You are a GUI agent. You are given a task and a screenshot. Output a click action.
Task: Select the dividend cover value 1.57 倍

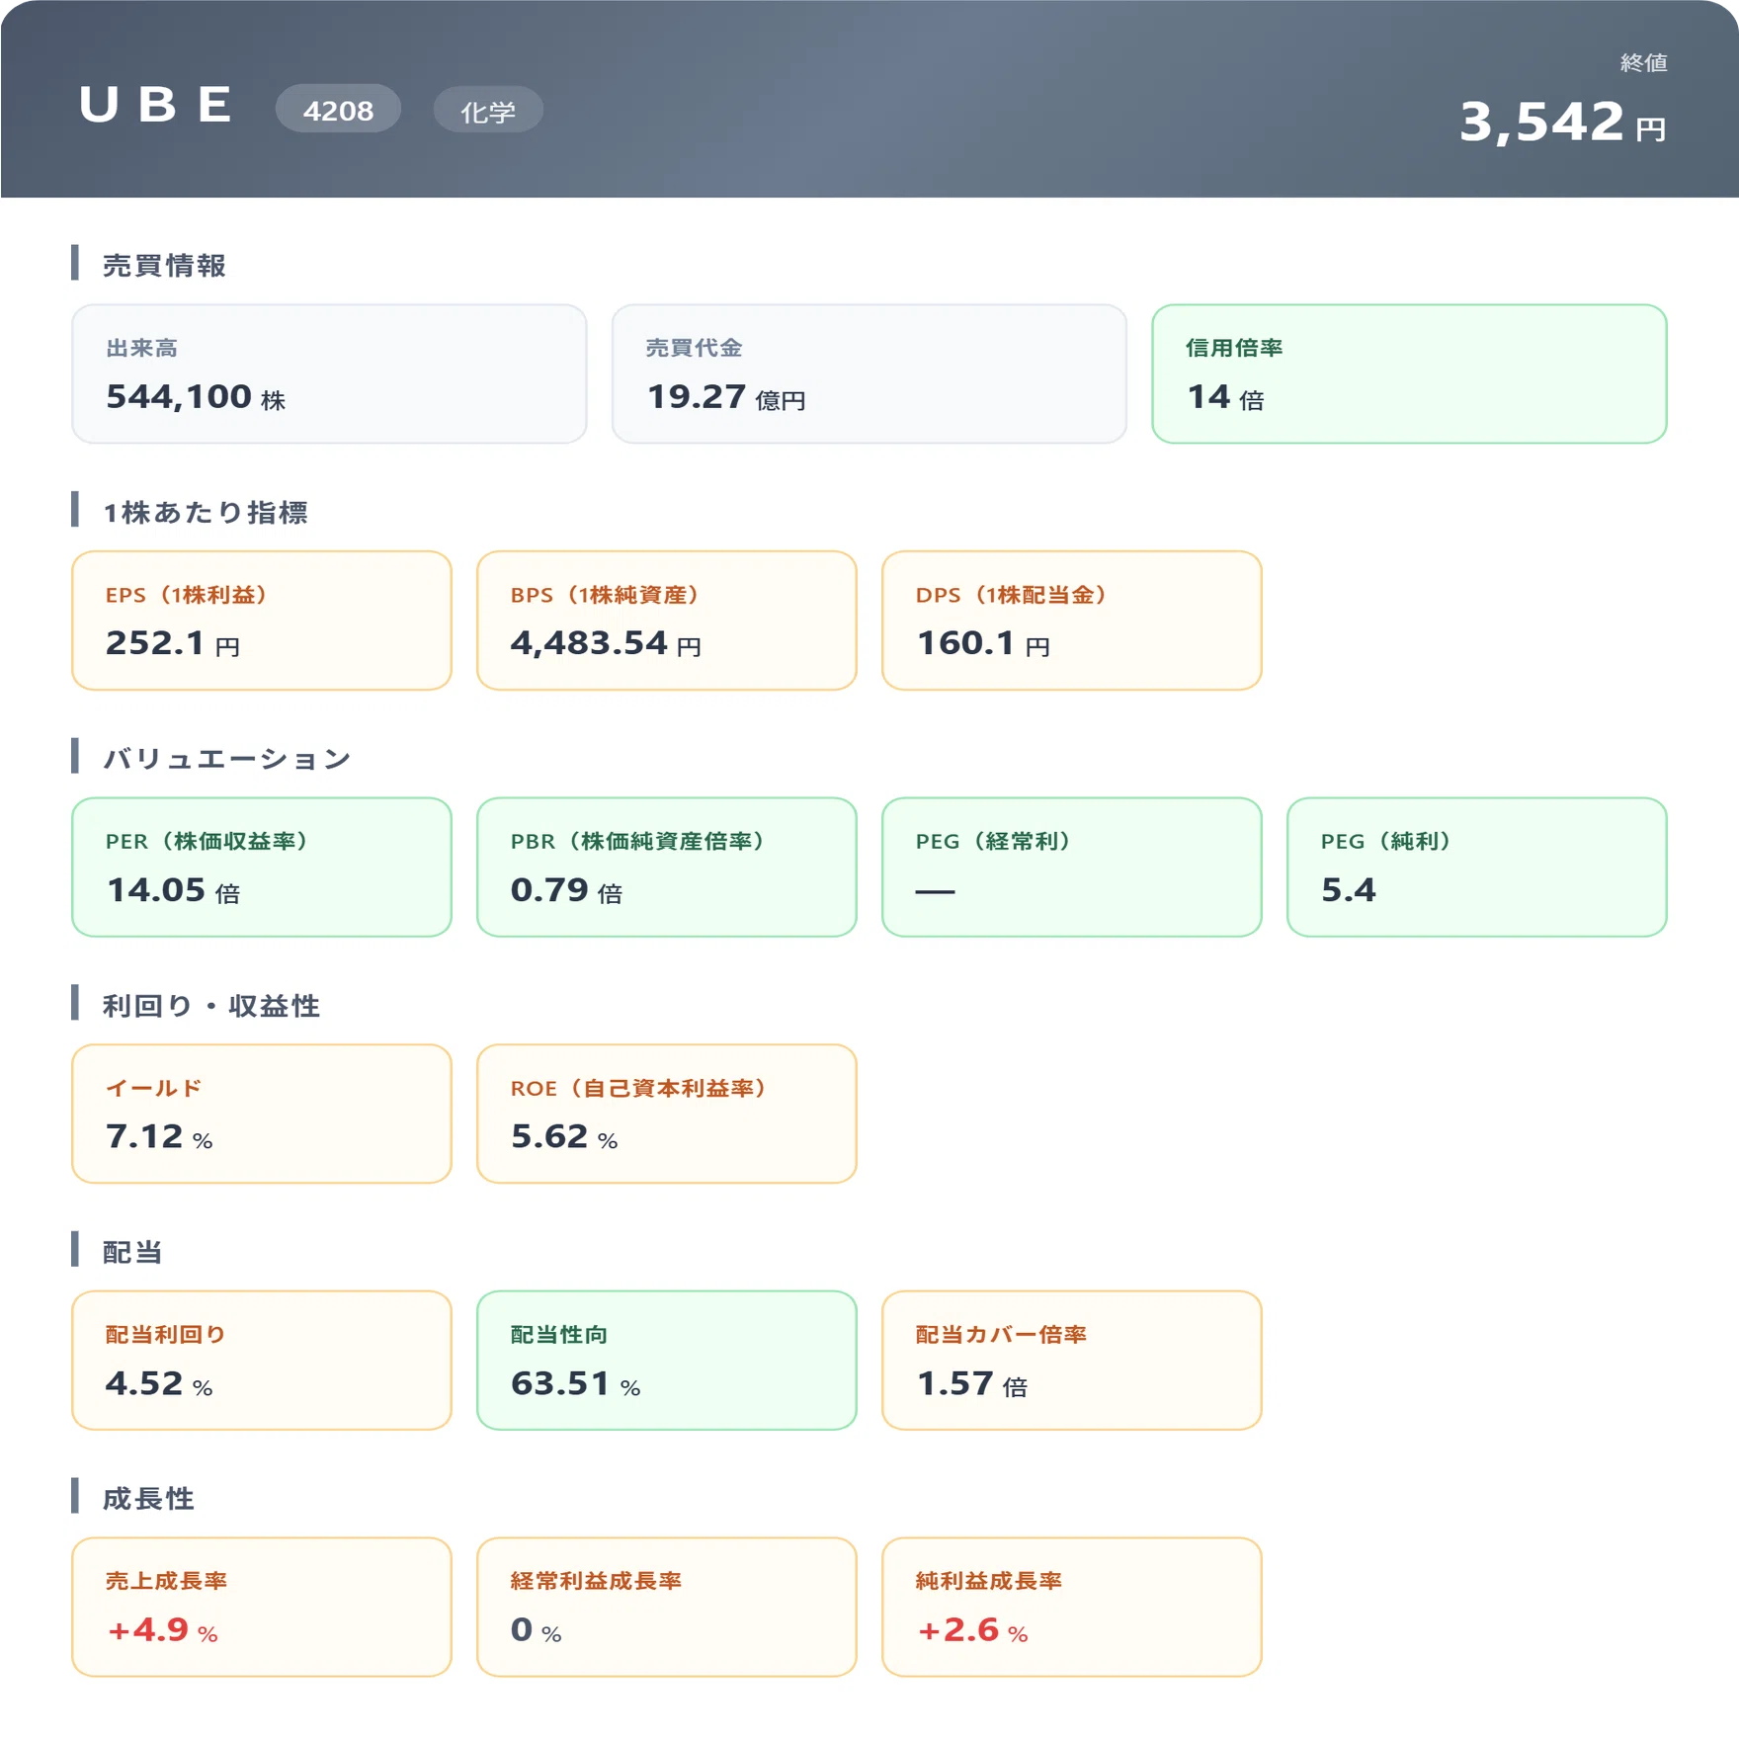pyautogui.click(x=971, y=1384)
